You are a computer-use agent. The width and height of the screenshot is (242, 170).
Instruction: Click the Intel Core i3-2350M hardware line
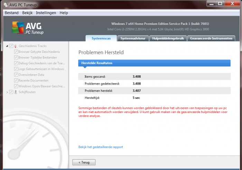(158, 29)
